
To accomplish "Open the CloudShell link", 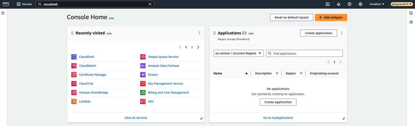I will (x=87, y=57).
